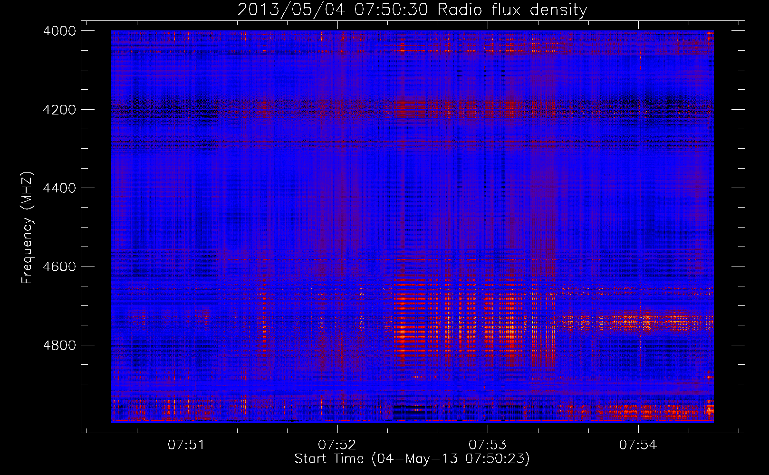Select the 4200 frequency axis label
The height and width of the screenshot is (475, 769).
[59, 110]
